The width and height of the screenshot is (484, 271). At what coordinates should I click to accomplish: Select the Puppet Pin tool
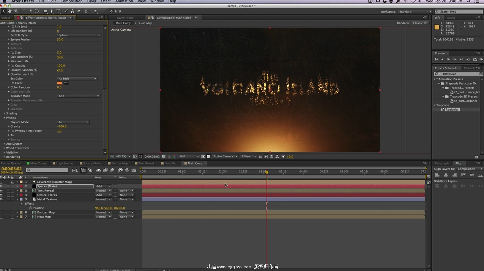[x=96, y=11]
